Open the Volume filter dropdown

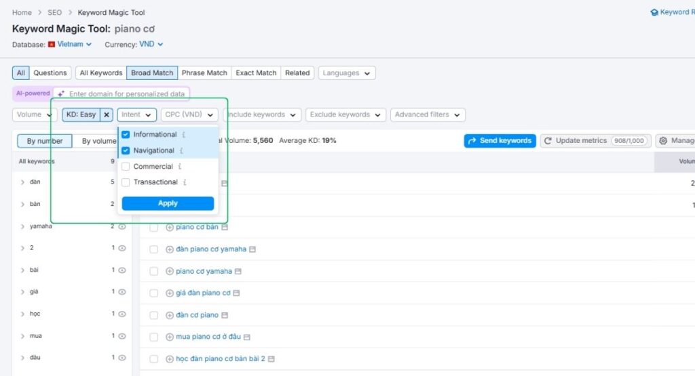tap(34, 114)
